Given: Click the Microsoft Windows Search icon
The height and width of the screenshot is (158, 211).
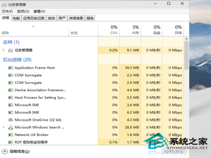Looking at the screenshot, I should click(11, 127).
